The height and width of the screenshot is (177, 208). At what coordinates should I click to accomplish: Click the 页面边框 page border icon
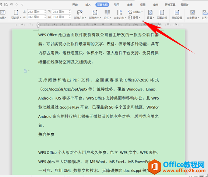[162, 13]
